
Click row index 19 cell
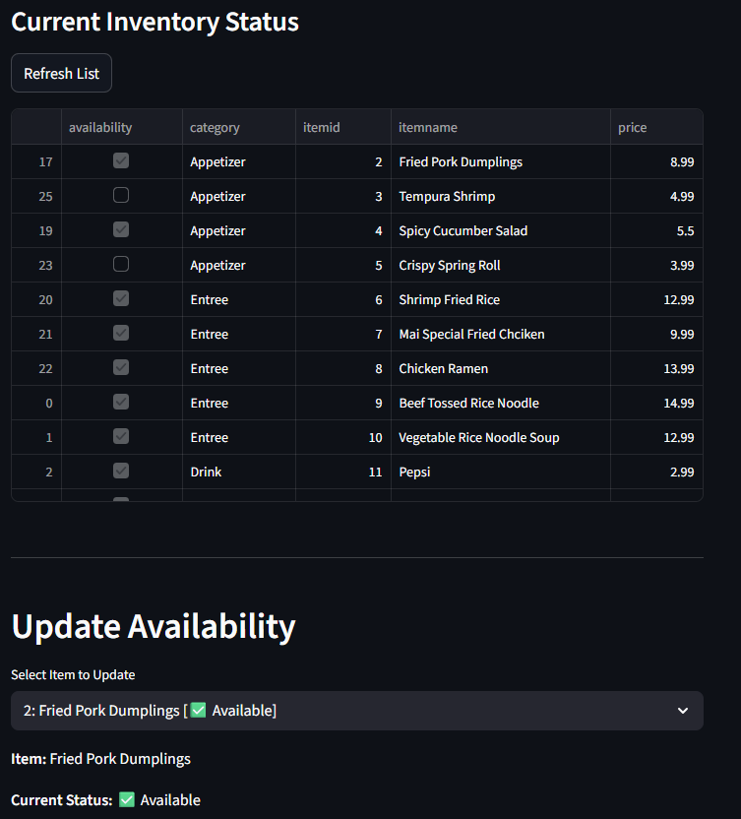(x=36, y=231)
